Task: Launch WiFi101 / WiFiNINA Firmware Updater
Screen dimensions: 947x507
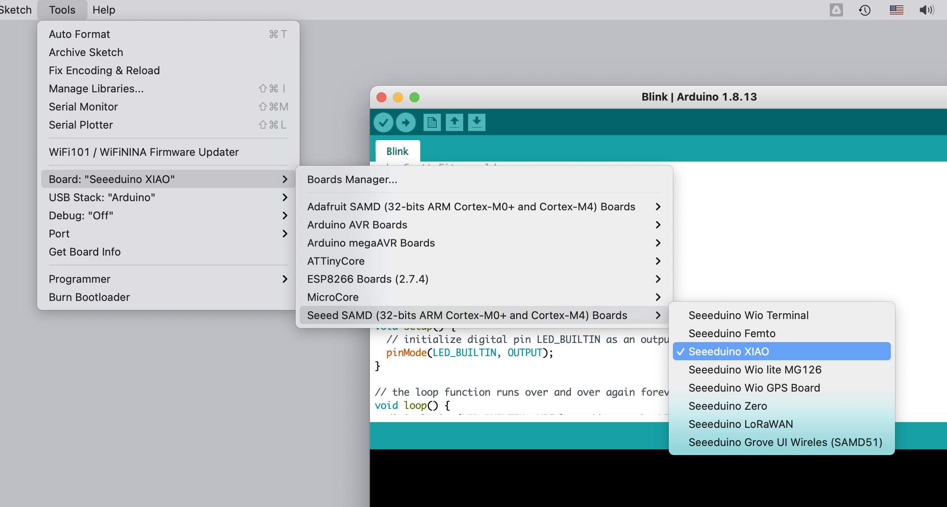Action: (x=168, y=152)
